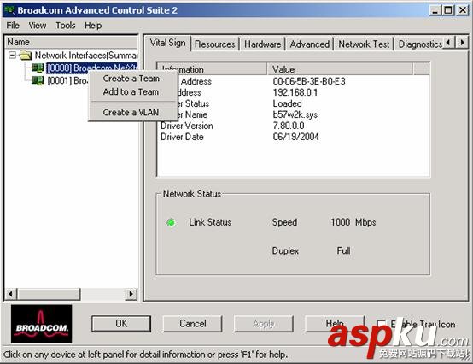
Task: Click the Cancel button
Action: tap(193, 324)
